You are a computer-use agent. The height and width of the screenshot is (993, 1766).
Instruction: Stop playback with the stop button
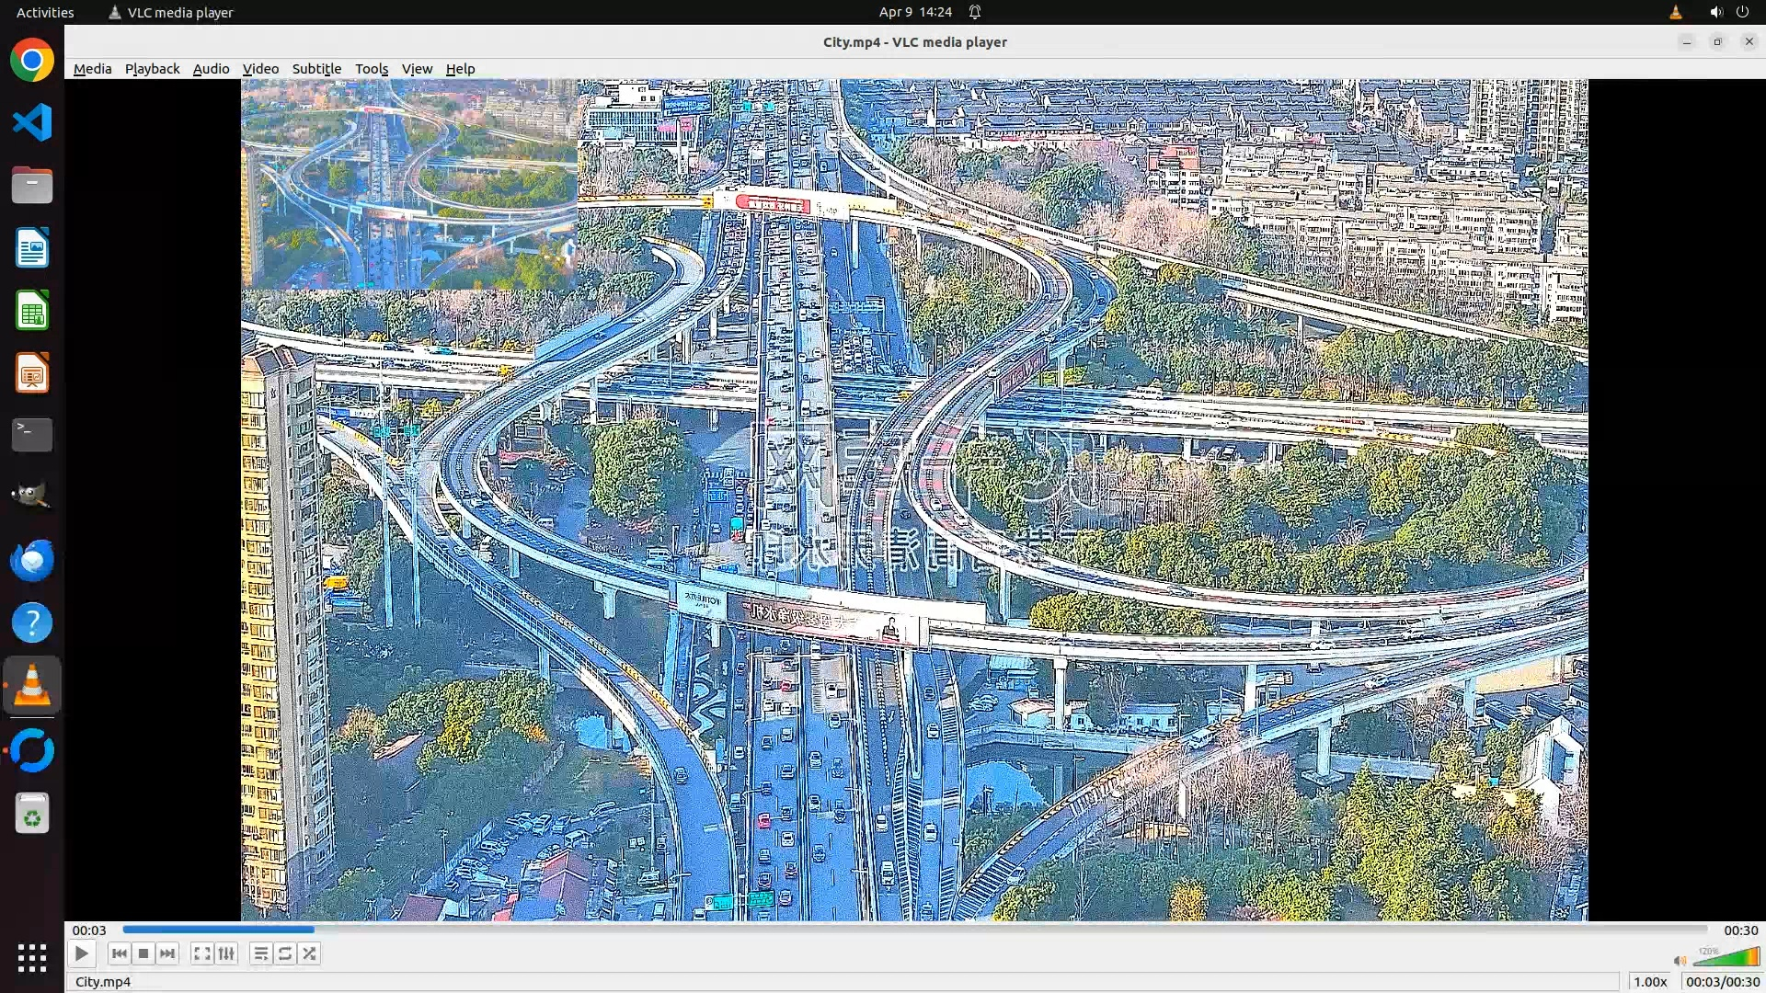click(143, 953)
